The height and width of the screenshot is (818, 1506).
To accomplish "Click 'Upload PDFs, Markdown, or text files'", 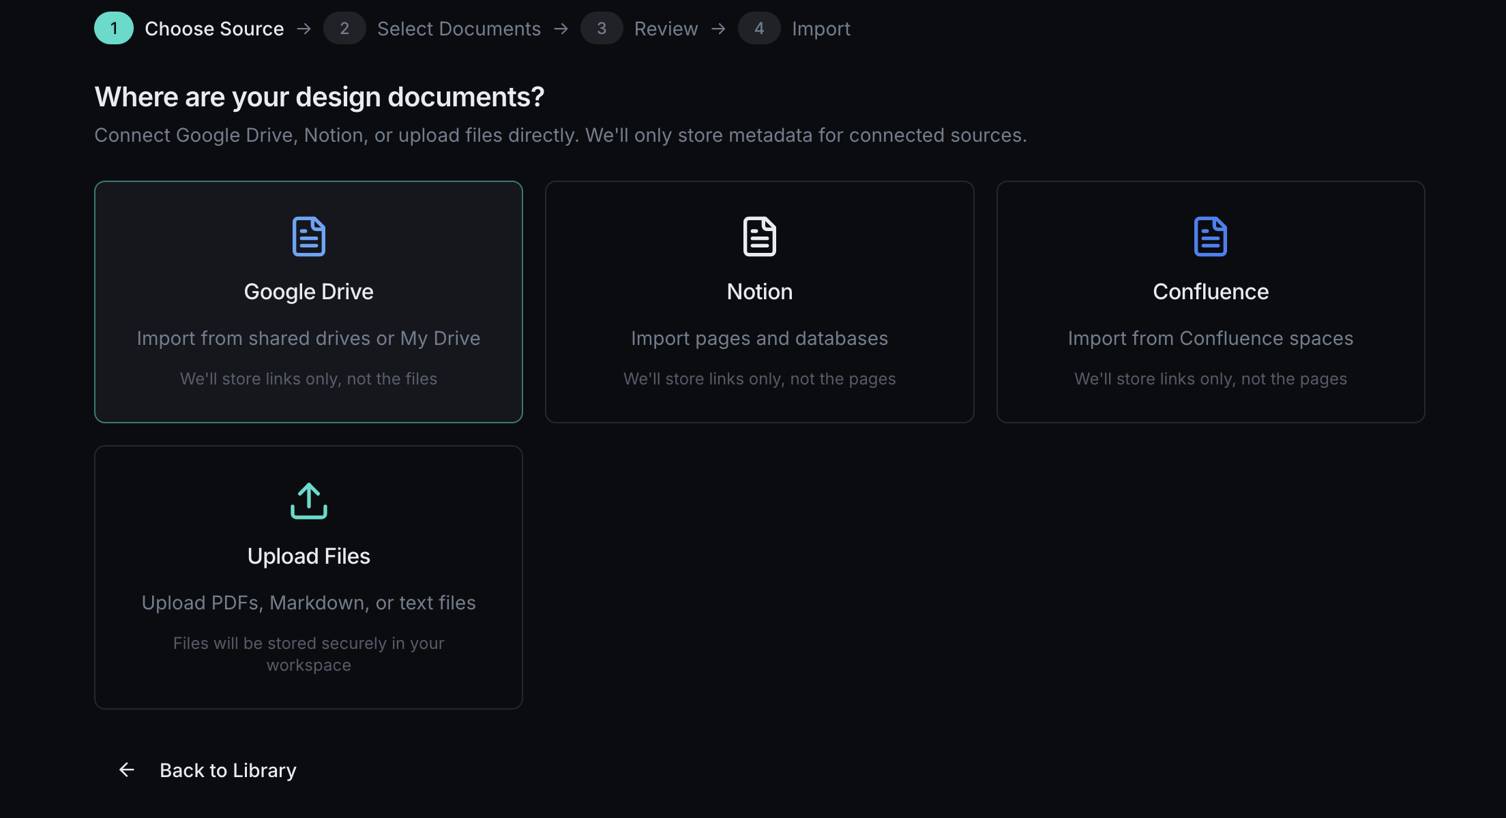I will (308, 603).
